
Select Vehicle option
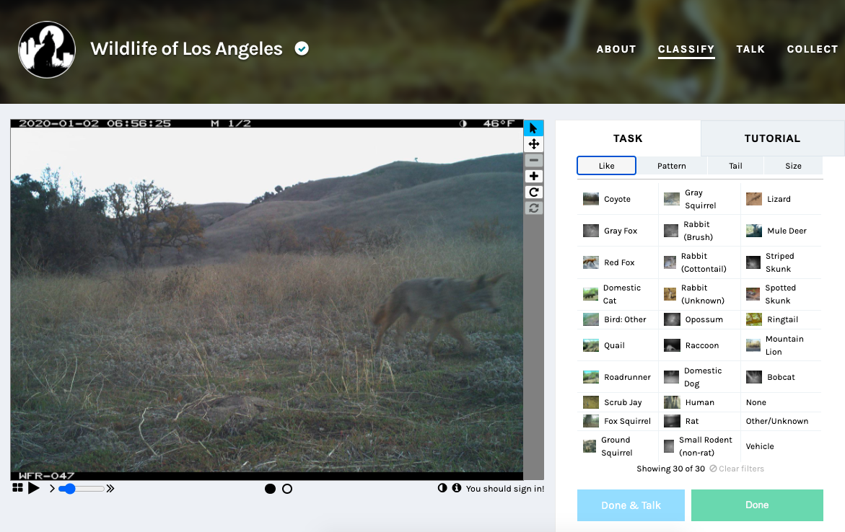tap(781, 446)
